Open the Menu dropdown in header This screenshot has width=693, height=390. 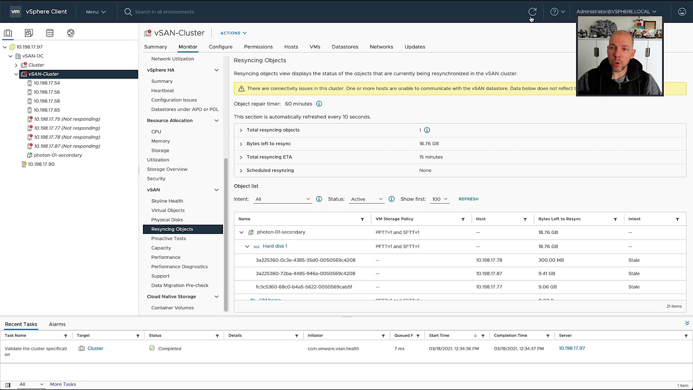pos(95,11)
